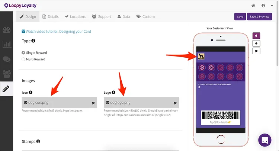The height and width of the screenshot is (151, 279).
Task: Open the bar chart analytics sidebar icon
Action: (7, 44)
